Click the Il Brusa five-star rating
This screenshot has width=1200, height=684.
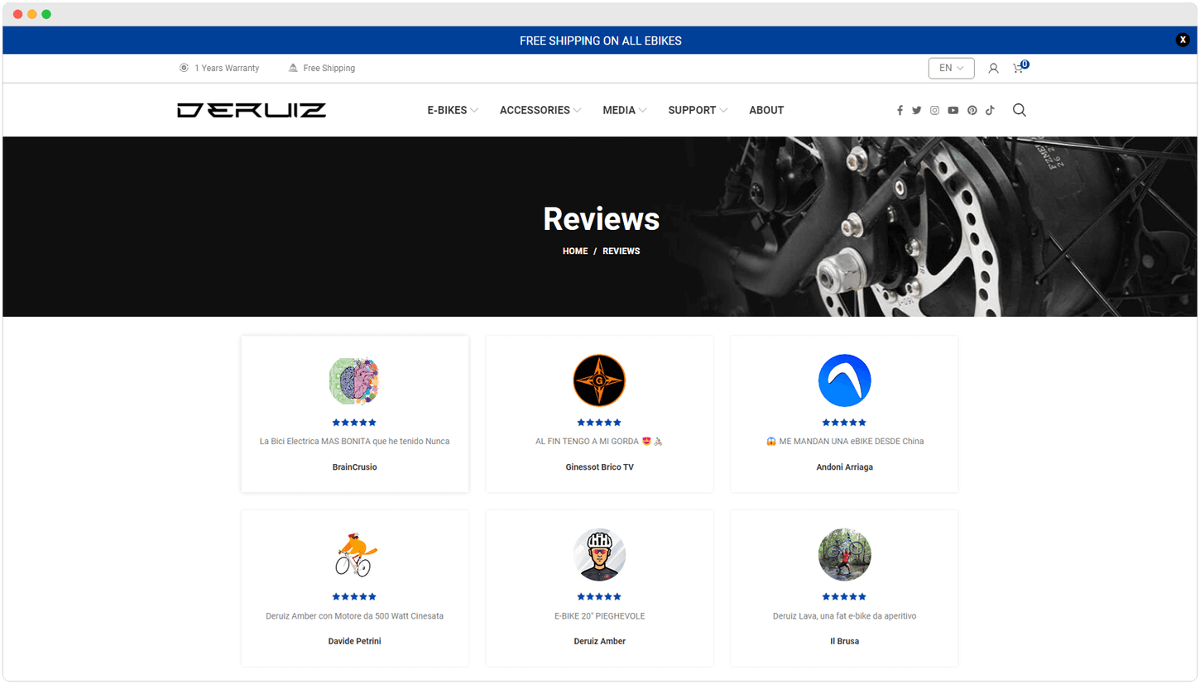844,596
